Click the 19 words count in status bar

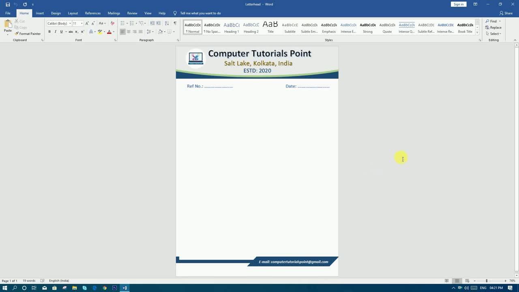pos(29,281)
